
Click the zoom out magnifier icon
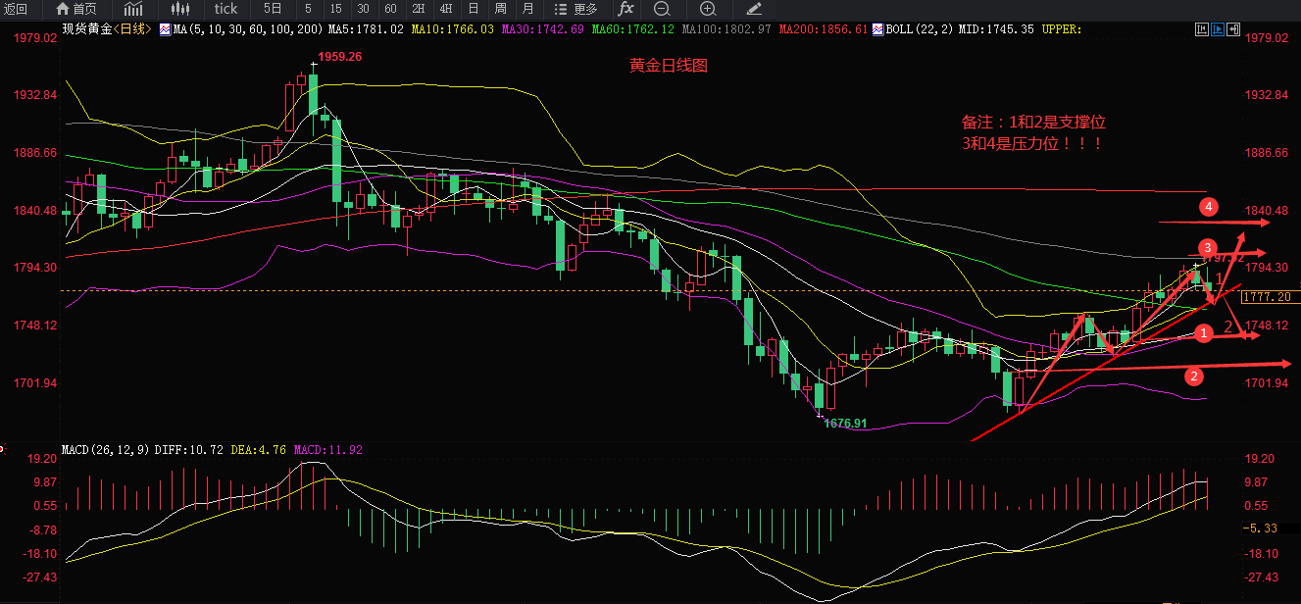(662, 9)
